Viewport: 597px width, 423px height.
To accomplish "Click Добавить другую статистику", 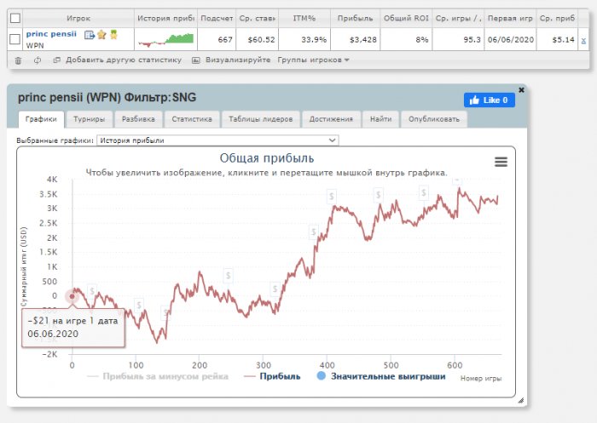I will 118,60.
